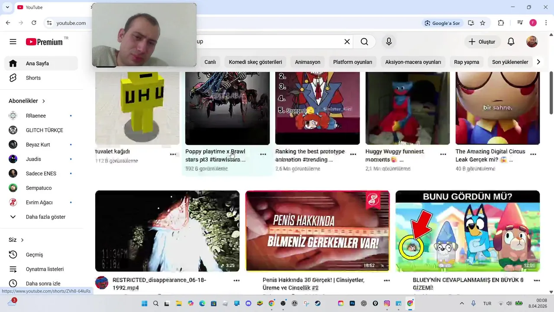Click the 'BUNU GÖRDÜN MÜ?' Bluey thumbnail
The image size is (554, 312).
click(x=467, y=231)
